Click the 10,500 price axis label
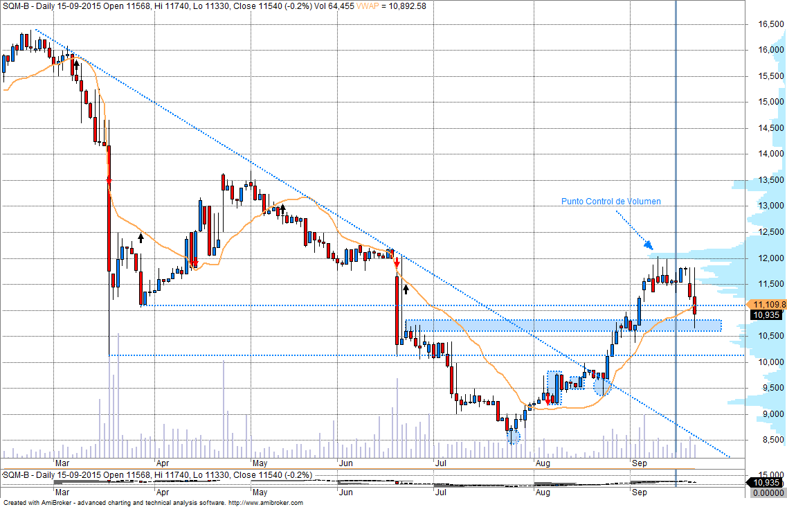 click(771, 336)
